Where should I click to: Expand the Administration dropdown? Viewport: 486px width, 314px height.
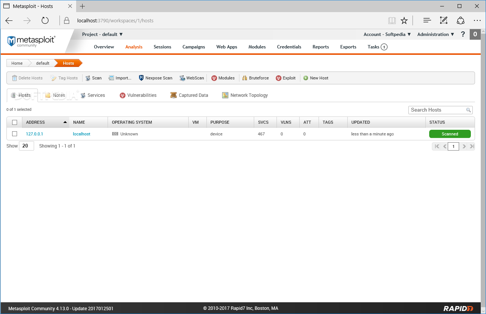tap(436, 34)
